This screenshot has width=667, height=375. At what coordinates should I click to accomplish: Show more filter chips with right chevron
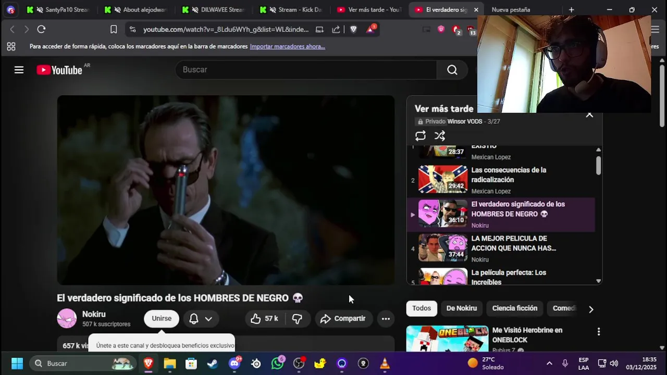click(x=590, y=309)
